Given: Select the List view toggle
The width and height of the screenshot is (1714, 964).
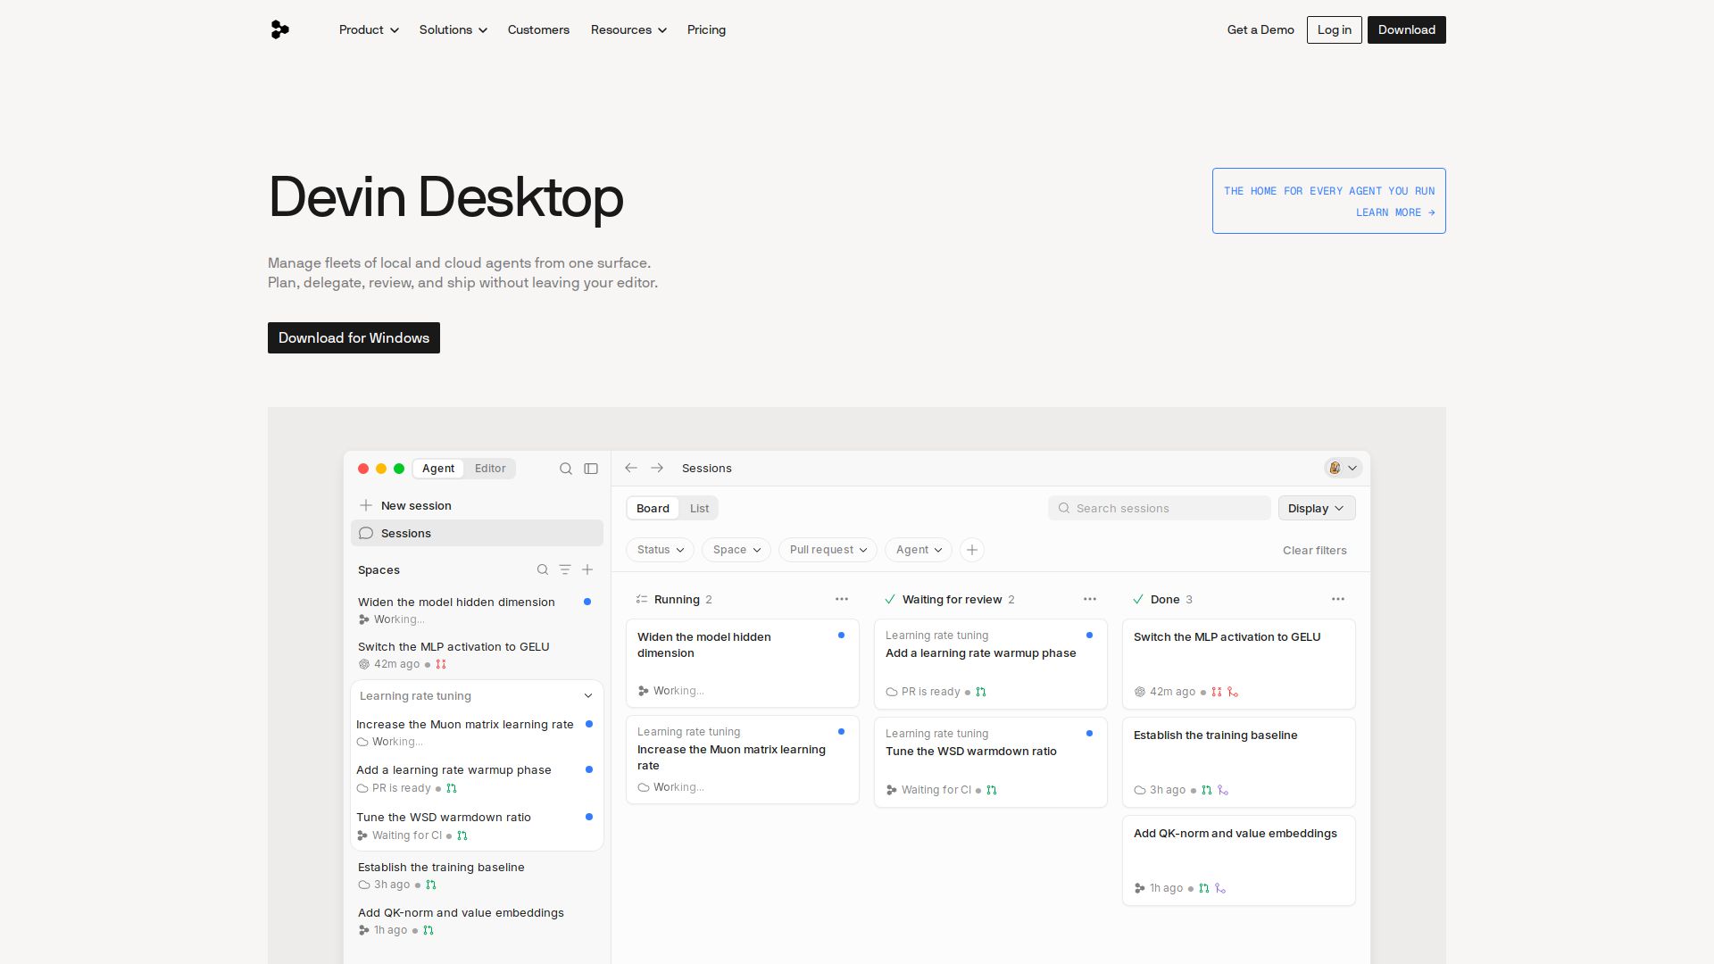Looking at the screenshot, I should coord(699,508).
